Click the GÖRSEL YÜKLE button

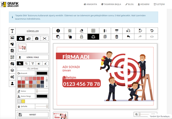33,57
